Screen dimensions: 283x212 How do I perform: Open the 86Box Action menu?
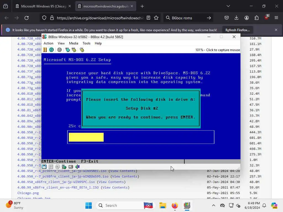click(48, 43)
